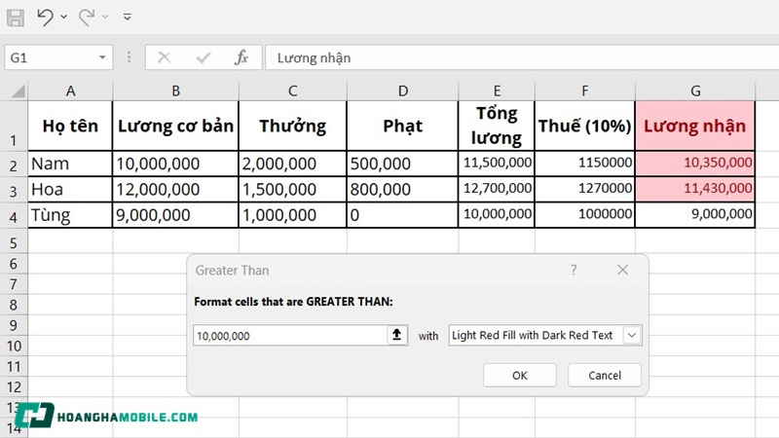Viewport: 779px width, 438px height.
Task: Click cell with value 800,000
Action: tap(402, 189)
